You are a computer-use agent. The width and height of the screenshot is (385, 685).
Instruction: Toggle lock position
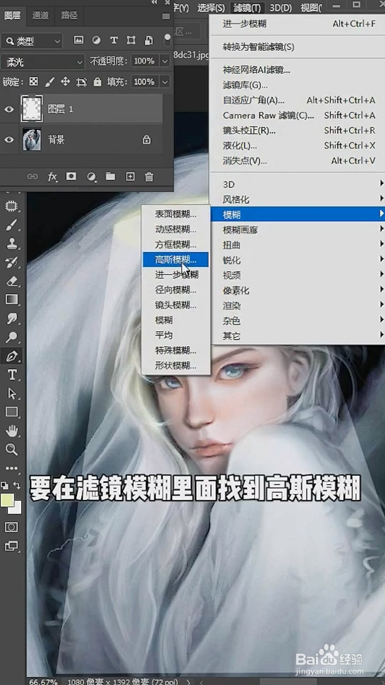(65, 82)
